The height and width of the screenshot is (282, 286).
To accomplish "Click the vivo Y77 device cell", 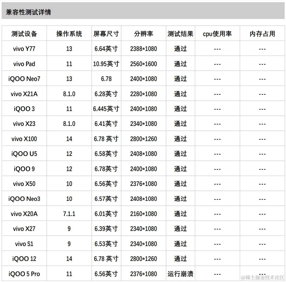I will click(24, 49).
